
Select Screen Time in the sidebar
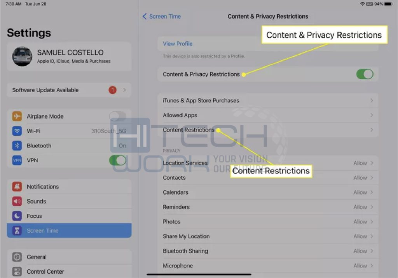pos(69,231)
